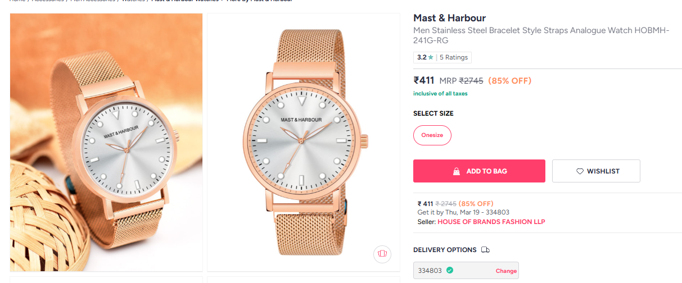This screenshot has height=283, width=682.
Task: Click the heart icon in Wishlist button
Action: [x=580, y=171]
